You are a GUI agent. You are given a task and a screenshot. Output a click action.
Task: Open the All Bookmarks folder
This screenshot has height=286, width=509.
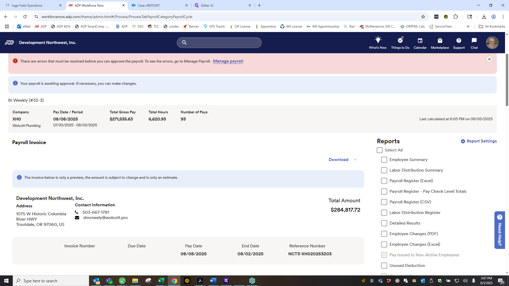tap(492, 26)
